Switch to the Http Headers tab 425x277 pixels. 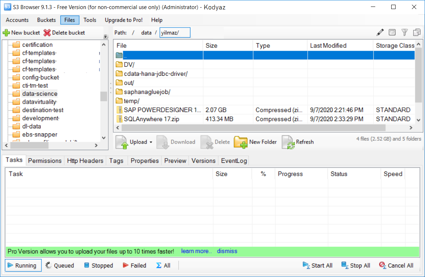tap(85, 161)
